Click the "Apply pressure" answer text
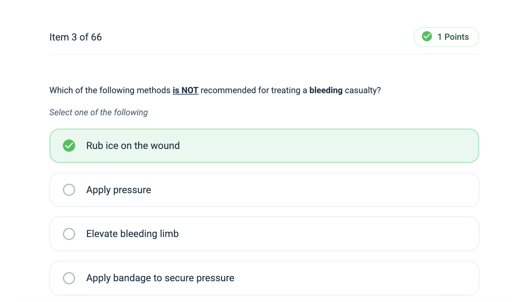The image size is (528, 302). pyautogui.click(x=118, y=190)
